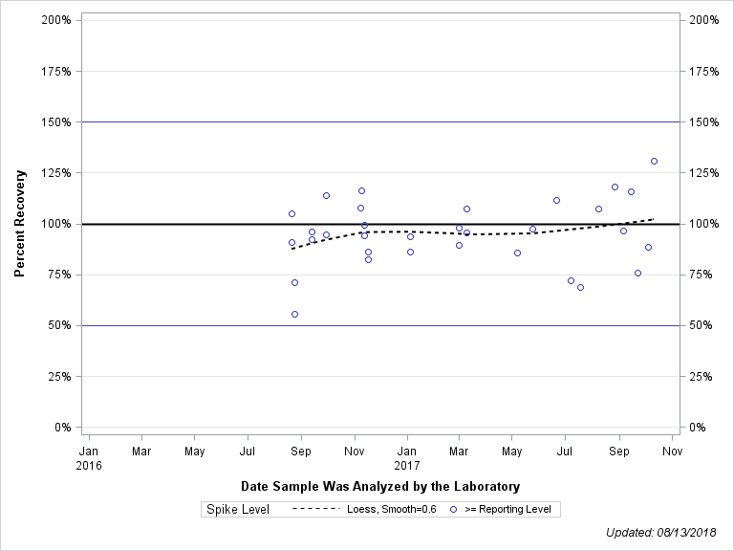The width and height of the screenshot is (734, 551).
Task: Click the '2016' year label on x-axis
Action: 89,466
